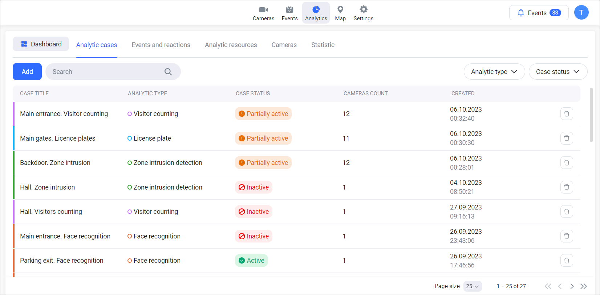Delete the Parking exit. Face recognition case
600x295 pixels.
coord(566,261)
